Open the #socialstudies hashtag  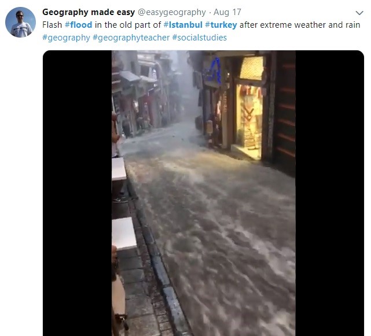click(200, 38)
